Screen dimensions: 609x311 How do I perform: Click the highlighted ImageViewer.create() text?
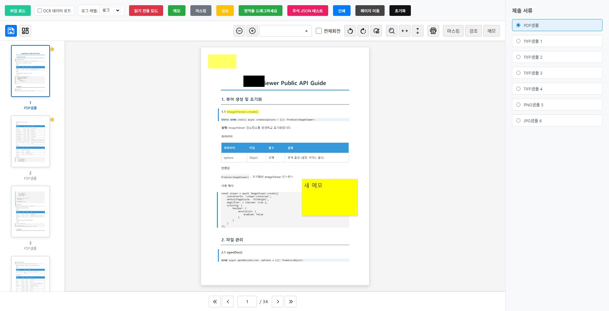pyautogui.click(x=243, y=112)
